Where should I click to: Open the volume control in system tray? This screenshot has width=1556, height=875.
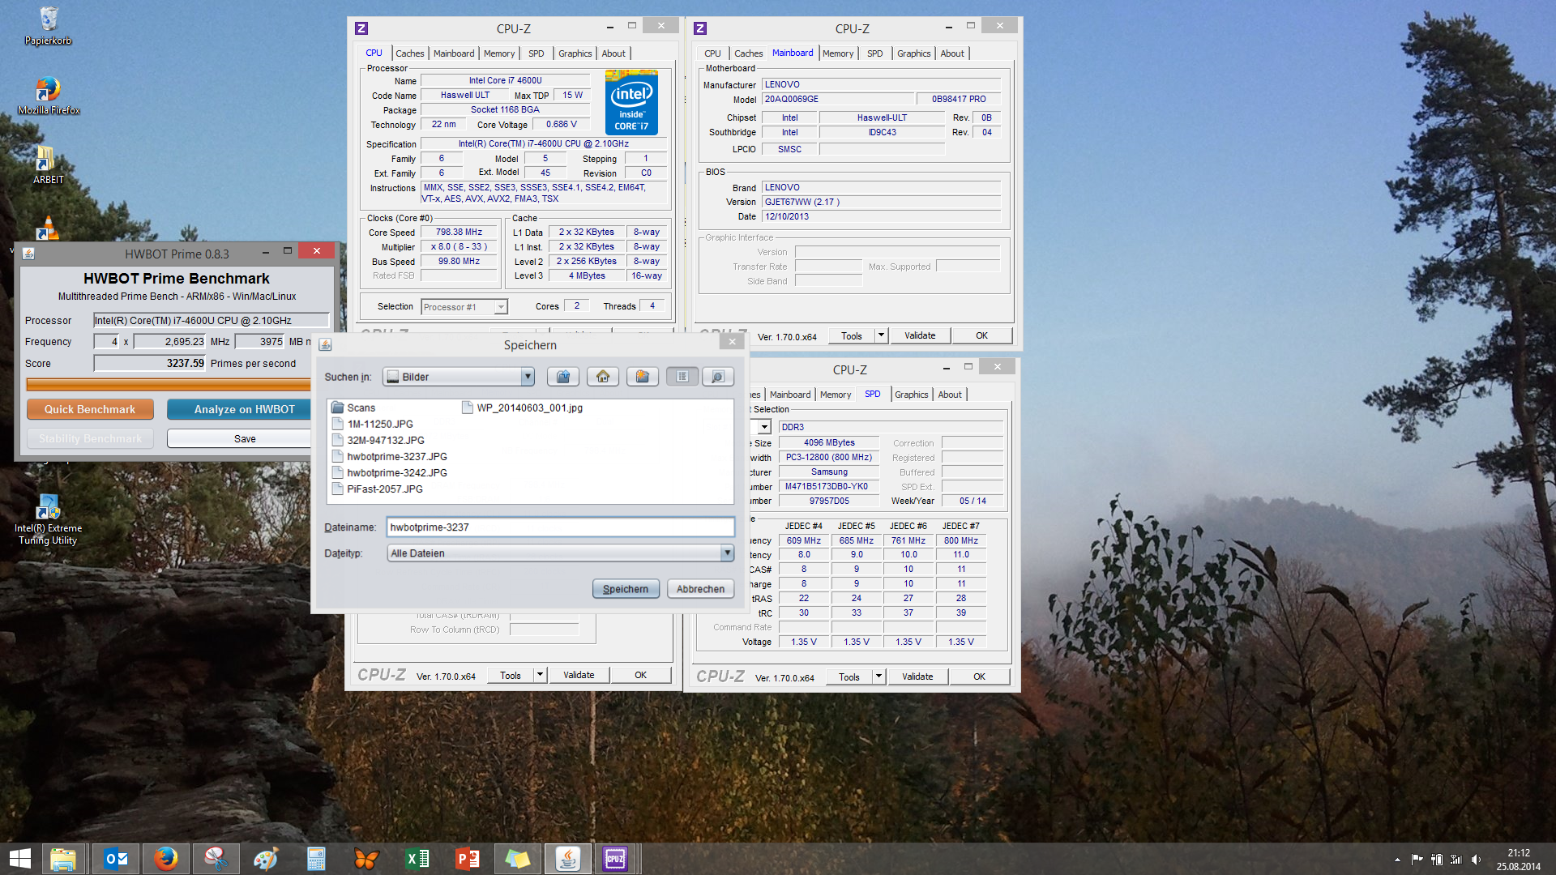(x=1476, y=860)
